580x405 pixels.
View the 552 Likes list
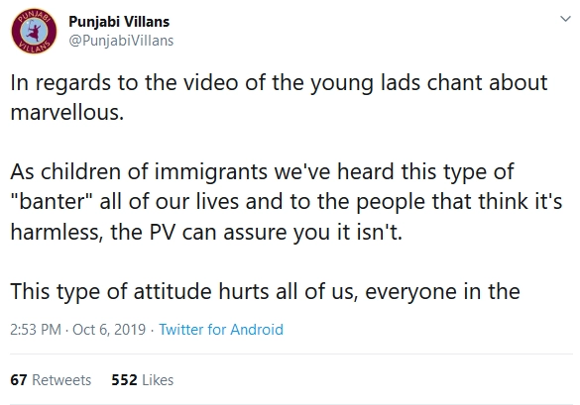coord(143,380)
